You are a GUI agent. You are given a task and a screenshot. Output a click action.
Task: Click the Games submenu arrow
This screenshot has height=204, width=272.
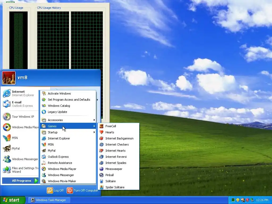94,126
